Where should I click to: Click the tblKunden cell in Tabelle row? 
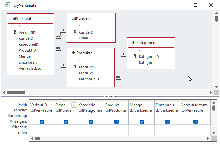pos(66,110)
